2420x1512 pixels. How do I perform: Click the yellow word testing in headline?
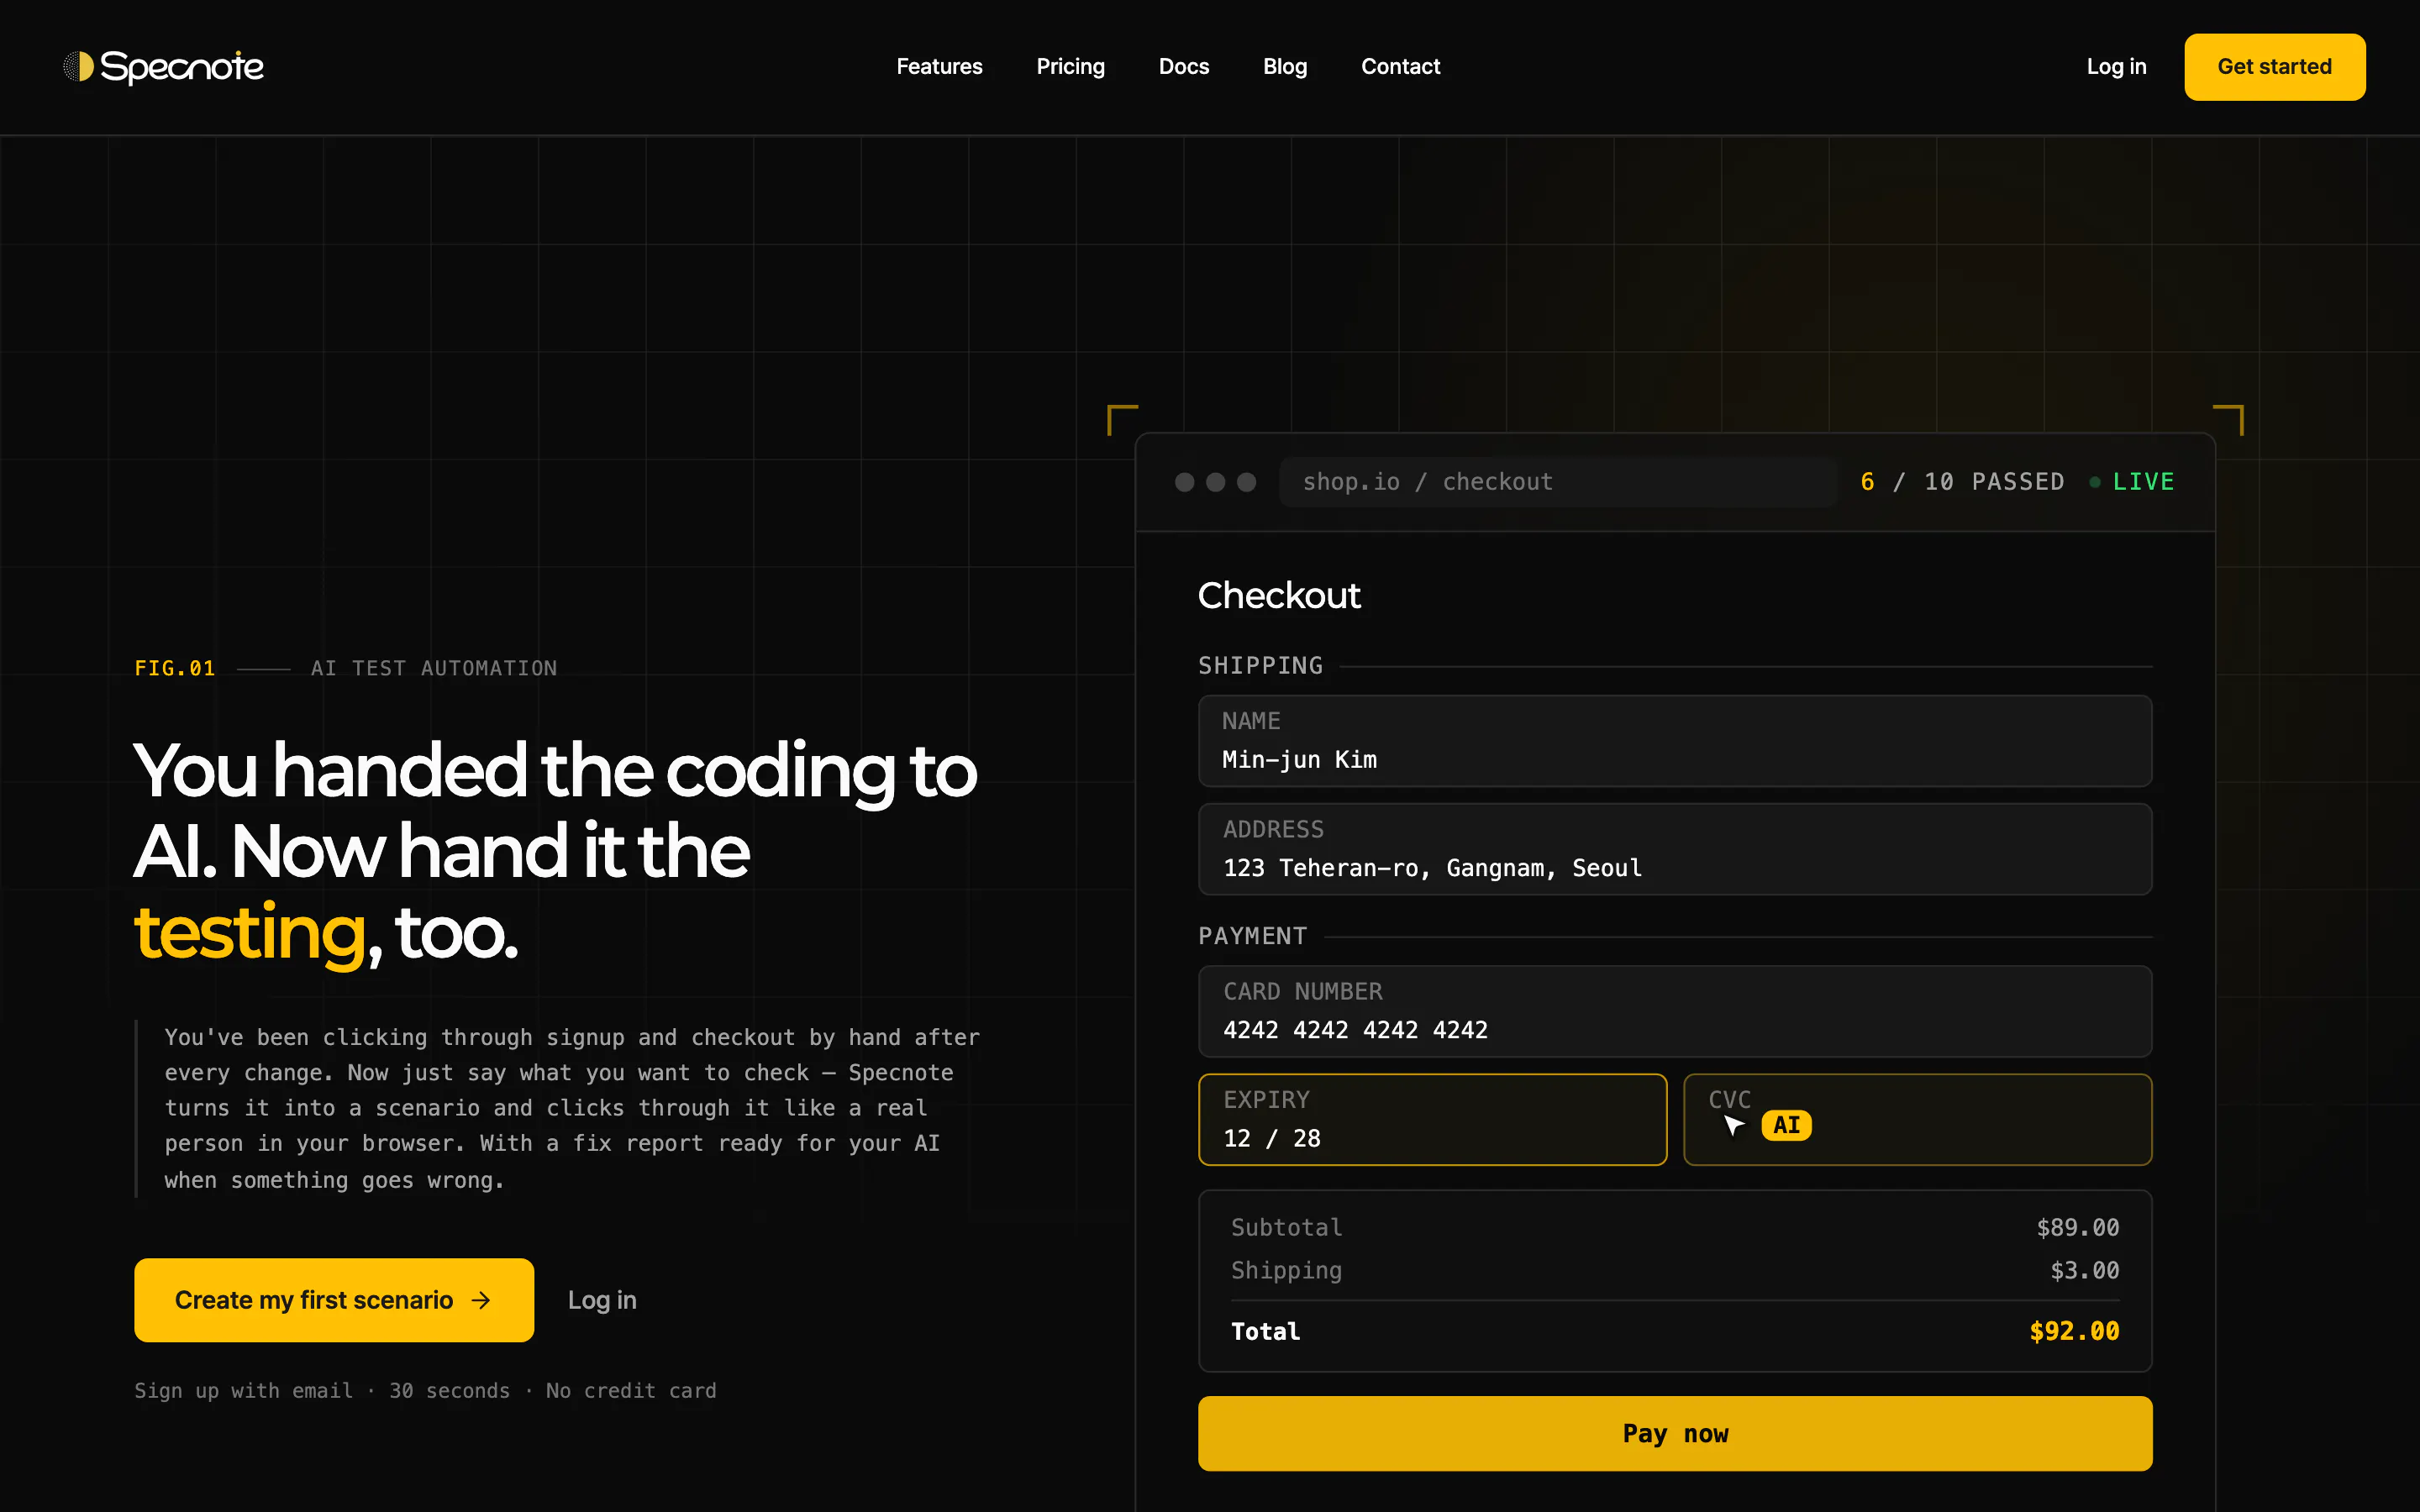tap(250, 934)
